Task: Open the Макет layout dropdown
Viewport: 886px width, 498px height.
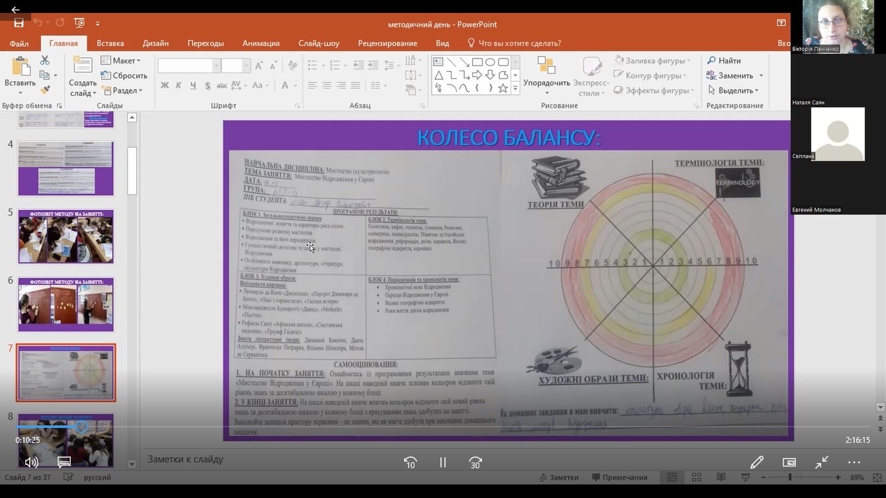Action: 121,60
